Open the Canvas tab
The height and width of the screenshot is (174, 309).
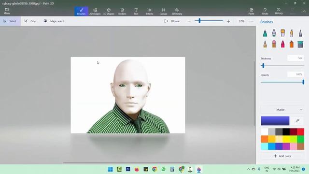pyautogui.click(x=163, y=12)
